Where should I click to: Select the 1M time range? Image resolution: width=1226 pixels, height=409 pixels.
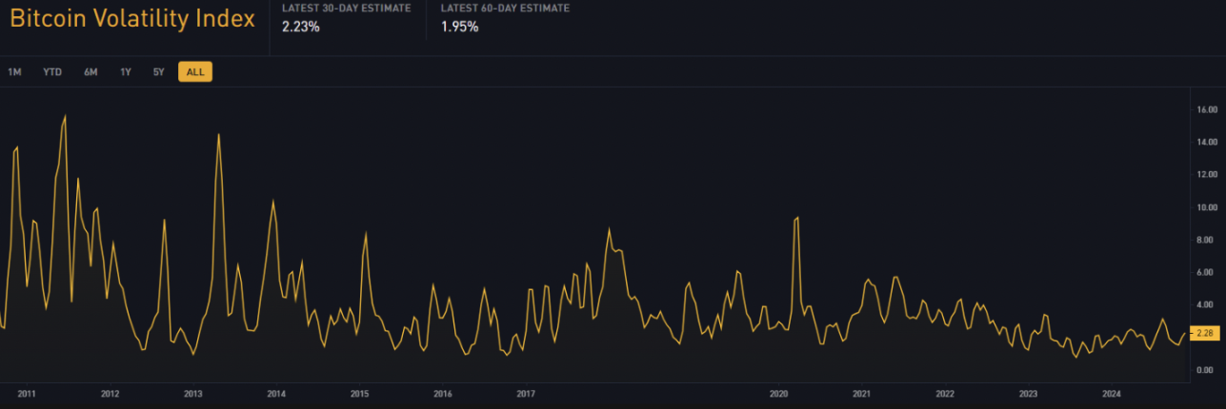pos(14,72)
